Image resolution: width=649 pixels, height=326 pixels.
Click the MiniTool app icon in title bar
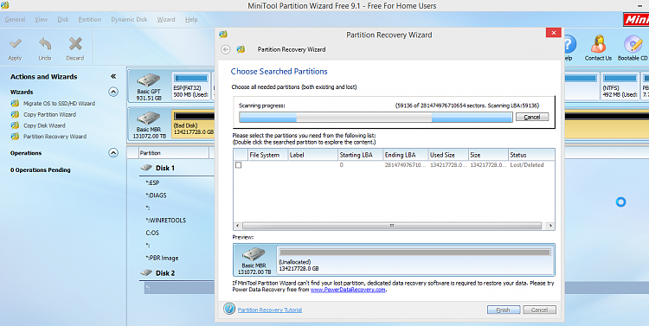click(4, 5)
